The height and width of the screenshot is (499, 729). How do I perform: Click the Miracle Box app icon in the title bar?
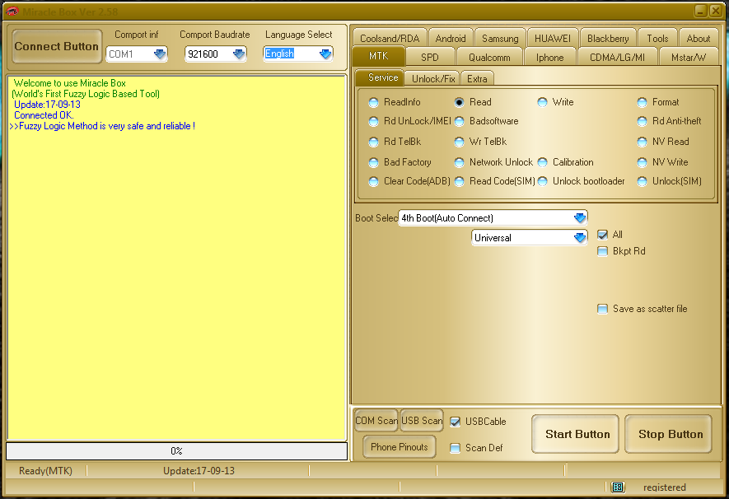pyautogui.click(x=12, y=11)
